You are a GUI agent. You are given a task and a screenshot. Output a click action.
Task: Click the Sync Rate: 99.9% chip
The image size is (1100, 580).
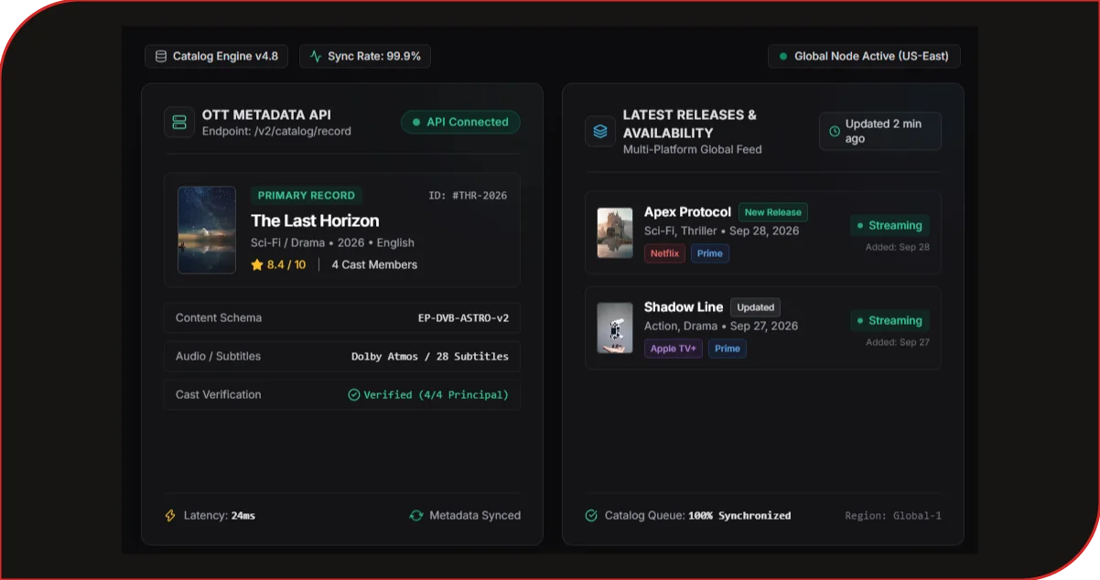pyautogui.click(x=365, y=57)
